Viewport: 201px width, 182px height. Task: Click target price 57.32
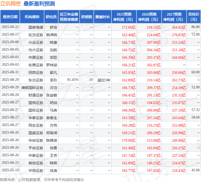click(196, 110)
